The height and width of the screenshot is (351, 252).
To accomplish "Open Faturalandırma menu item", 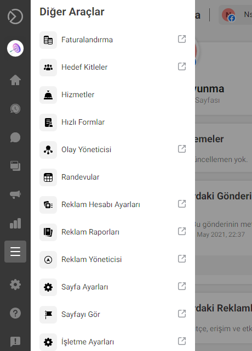I will point(113,40).
